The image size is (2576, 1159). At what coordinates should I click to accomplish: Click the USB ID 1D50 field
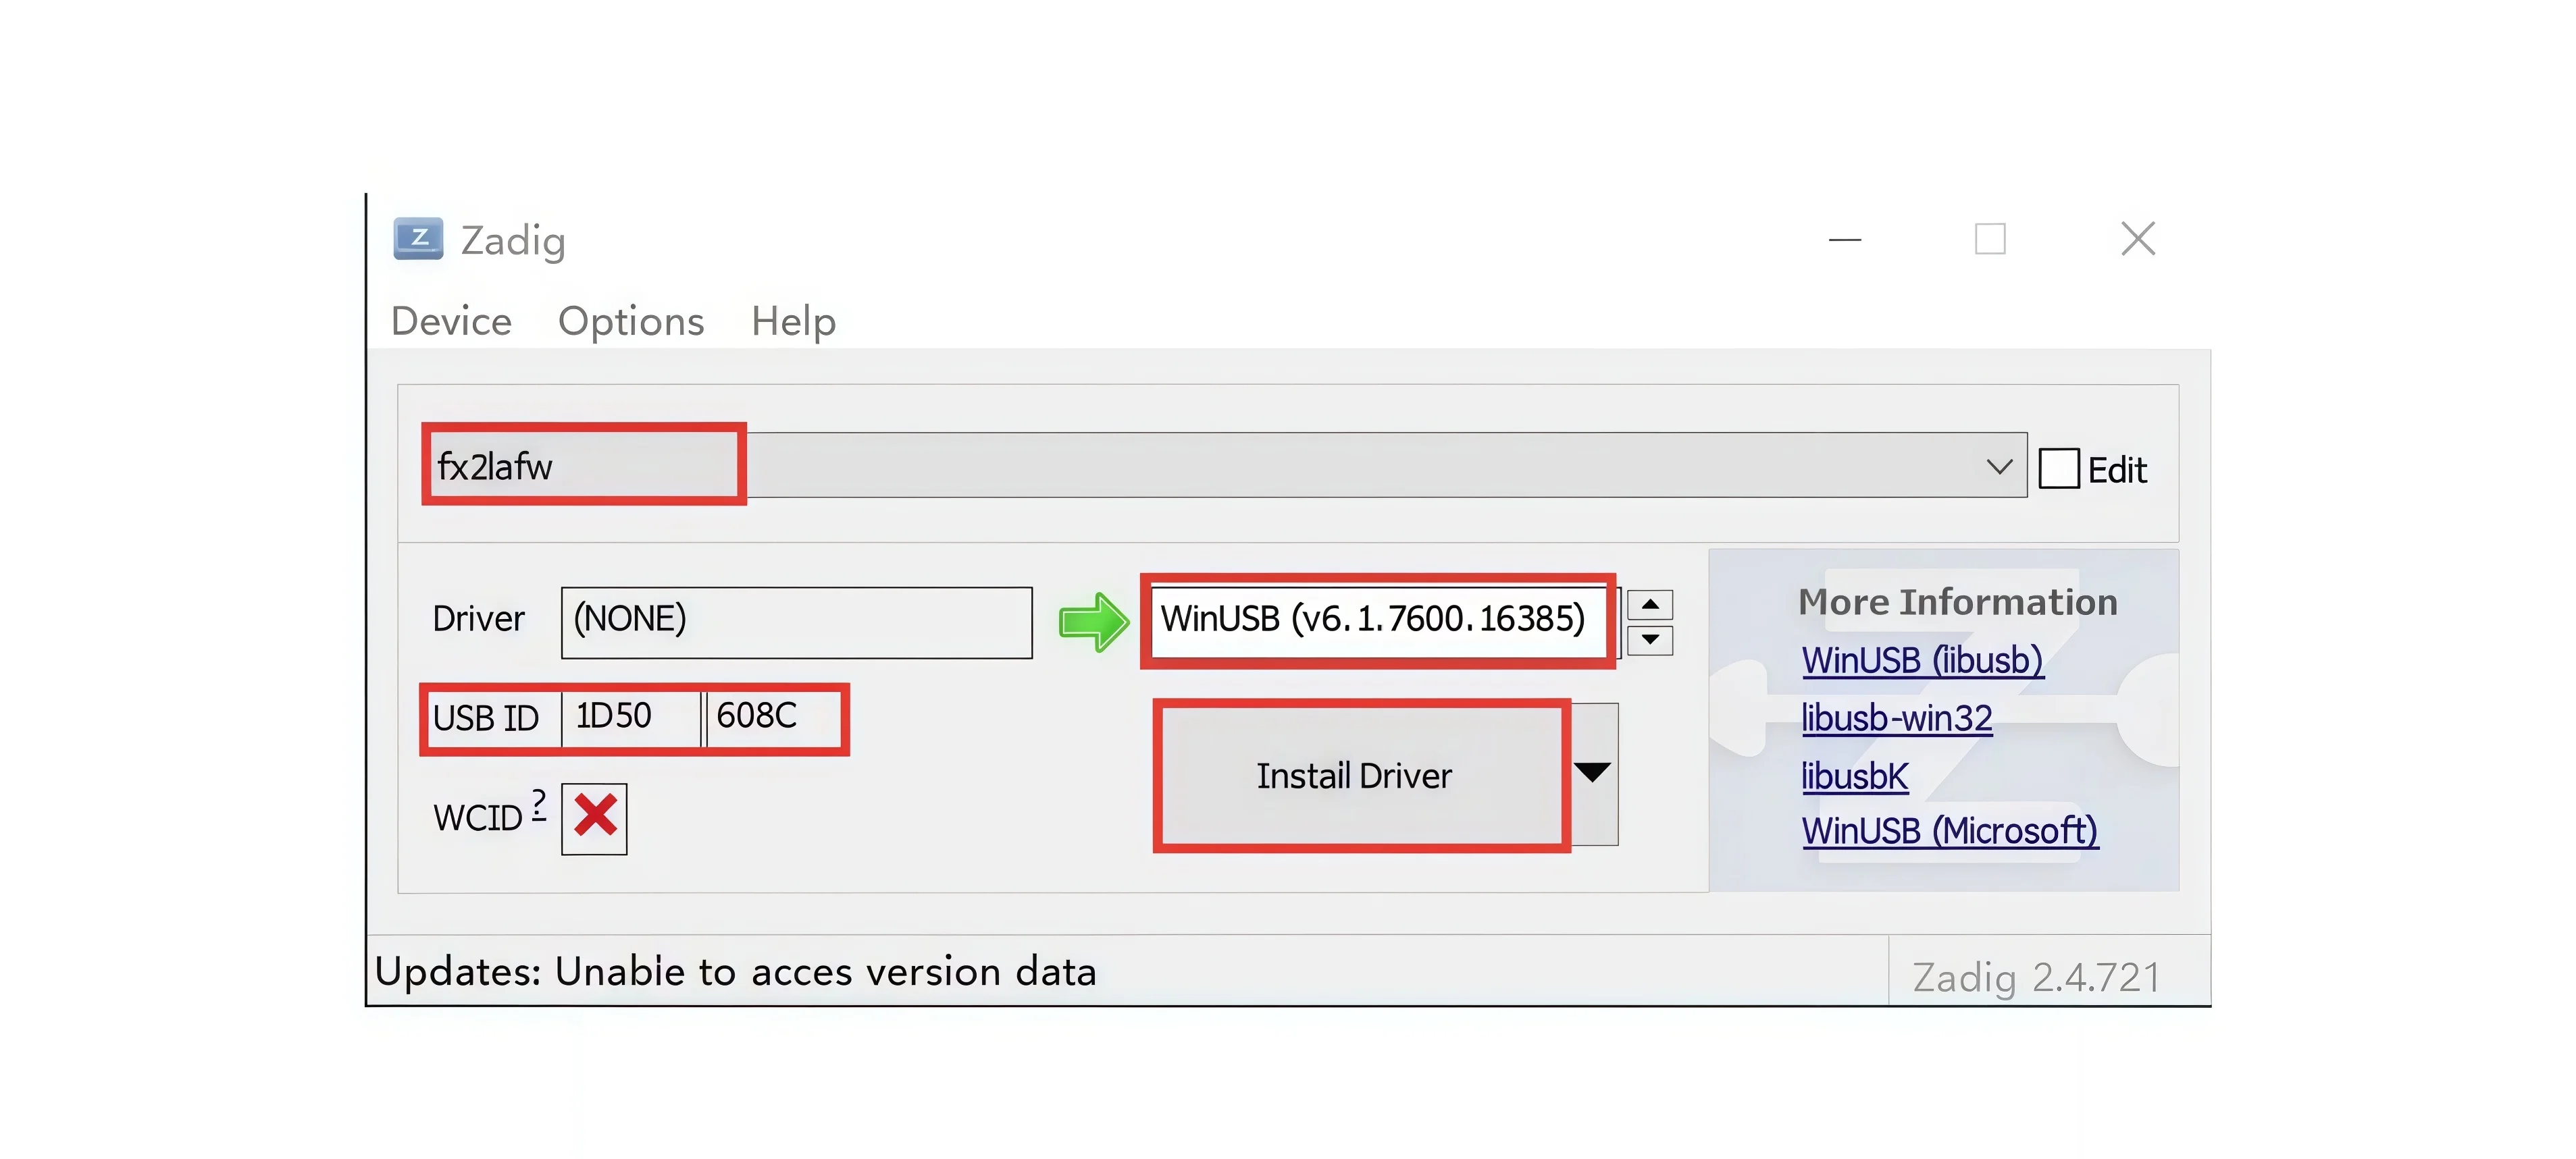pos(631,718)
